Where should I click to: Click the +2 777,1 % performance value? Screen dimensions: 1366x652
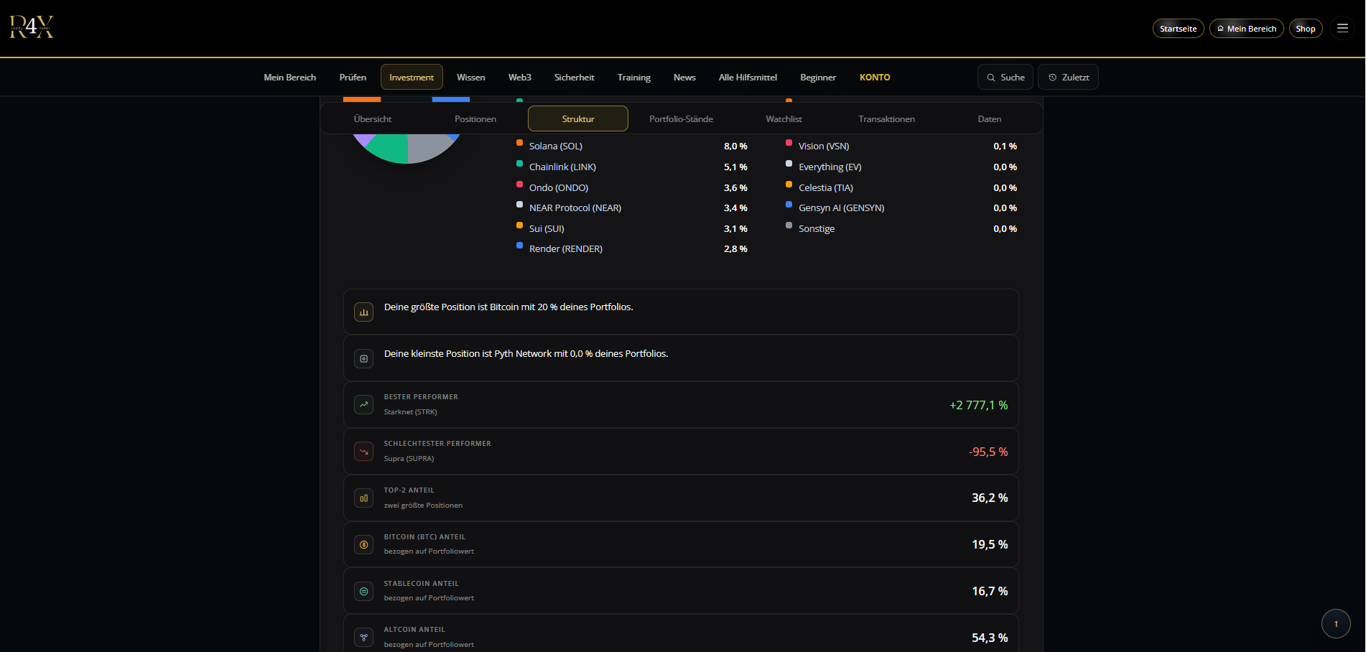click(x=978, y=405)
